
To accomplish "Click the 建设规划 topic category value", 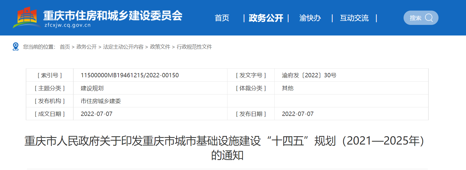I will point(92,88).
